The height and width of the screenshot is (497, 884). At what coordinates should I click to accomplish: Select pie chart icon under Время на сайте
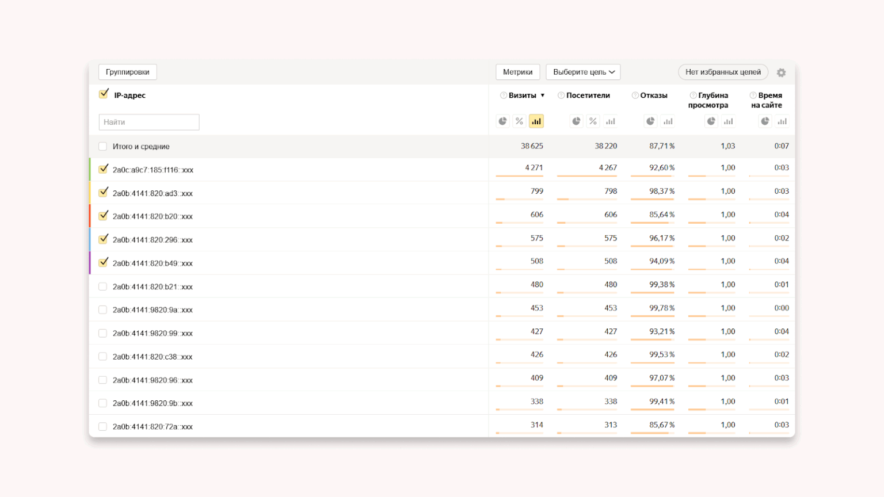point(765,121)
